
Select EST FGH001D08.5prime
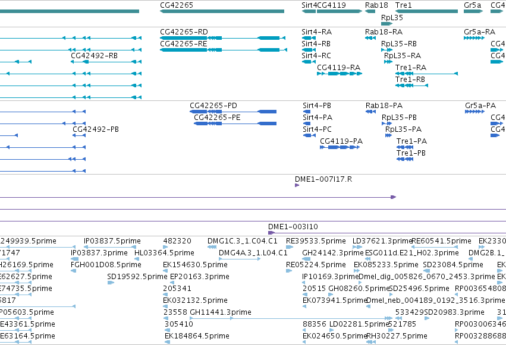point(73,271)
